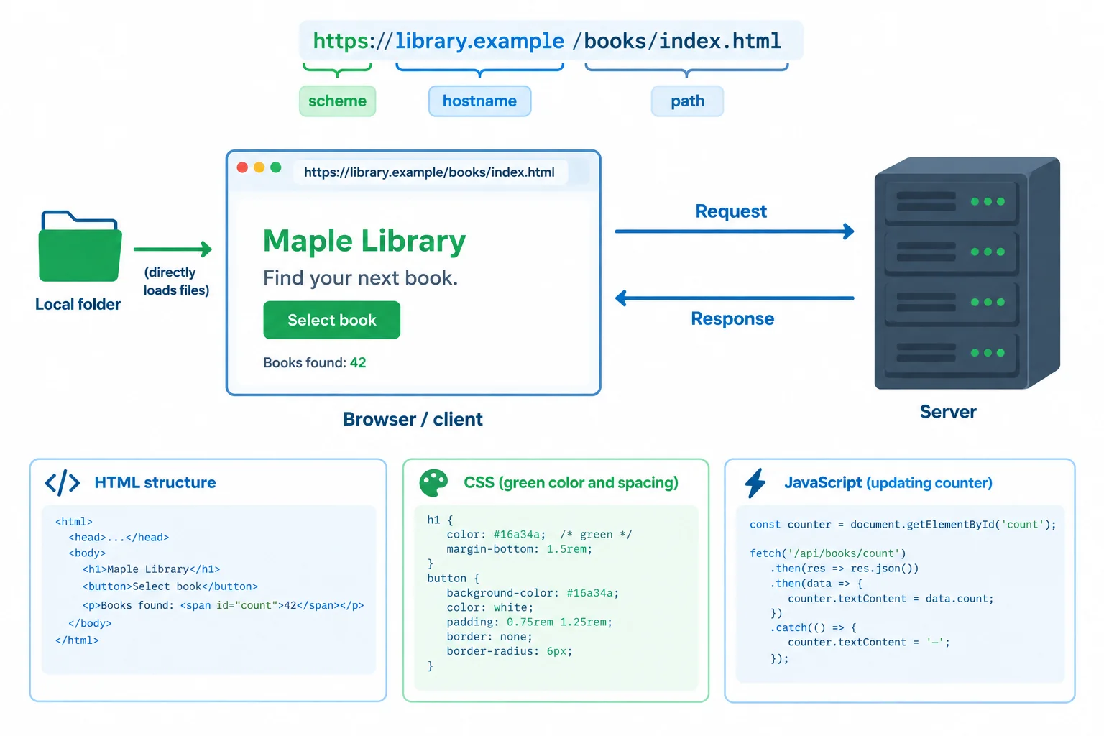Click the Response label
This screenshot has height=736, width=1104.
[x=732, y=319]
